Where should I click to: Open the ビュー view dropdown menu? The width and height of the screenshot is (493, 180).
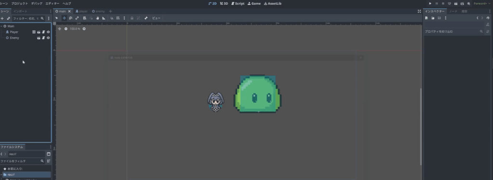point(156,18)
